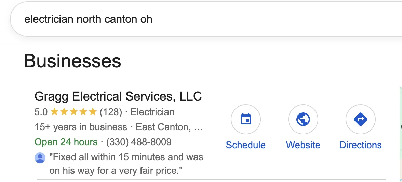
Task: Click the "15+ years in business" text
Action: [x=81, y=127]
